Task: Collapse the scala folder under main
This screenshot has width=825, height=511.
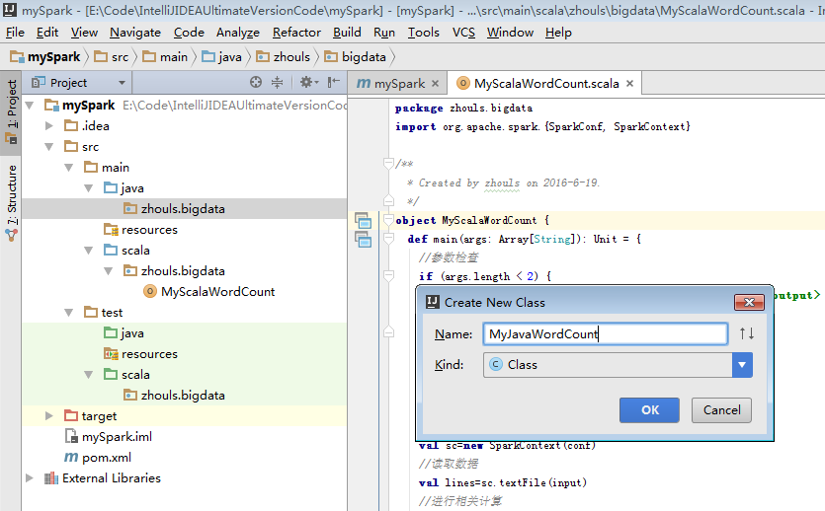Action: coord(89,251)
